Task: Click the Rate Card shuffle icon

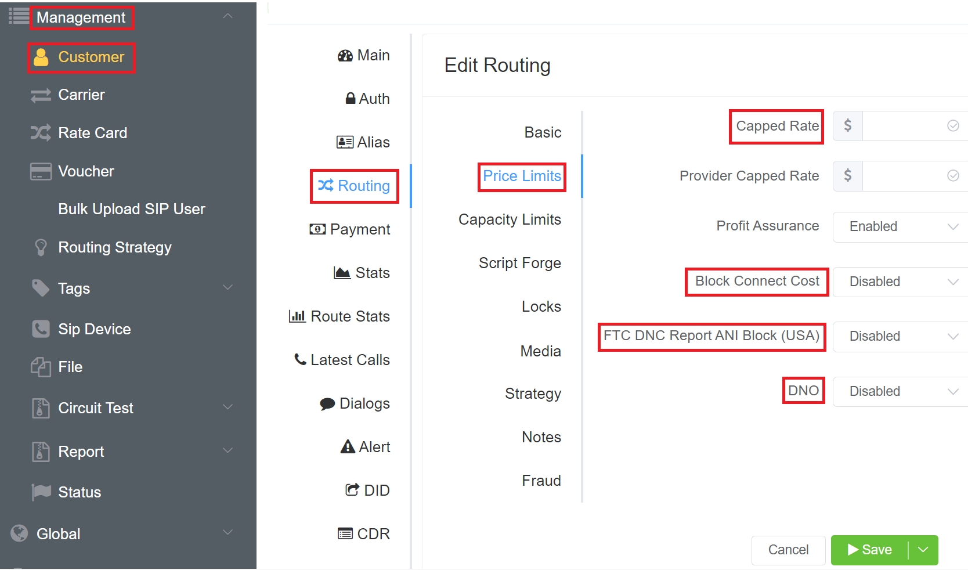Action: (x=41, y=133)
